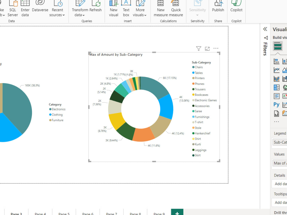This screenshot has width=287, height=215.
Task: Open the Dataverse connector
Action: (40, 7)
